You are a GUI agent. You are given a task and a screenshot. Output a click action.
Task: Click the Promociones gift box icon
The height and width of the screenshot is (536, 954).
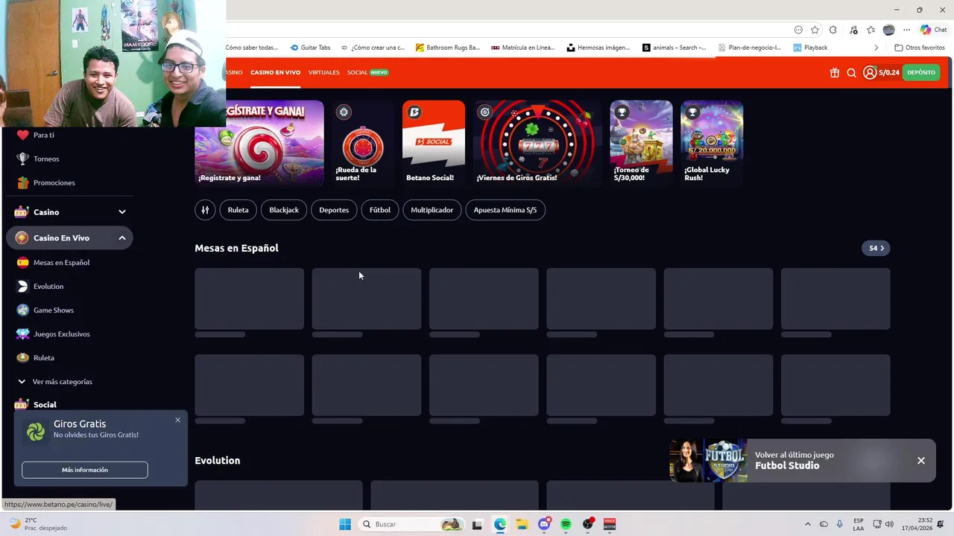22,182
